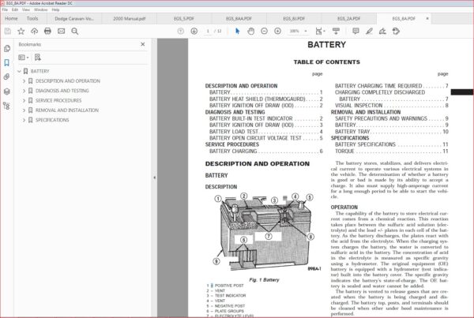This screenshot has width=474, height=318.
Task: Select DIAGNOSIS AND TESTING bookmark label
Action: [x=62, y=91]
